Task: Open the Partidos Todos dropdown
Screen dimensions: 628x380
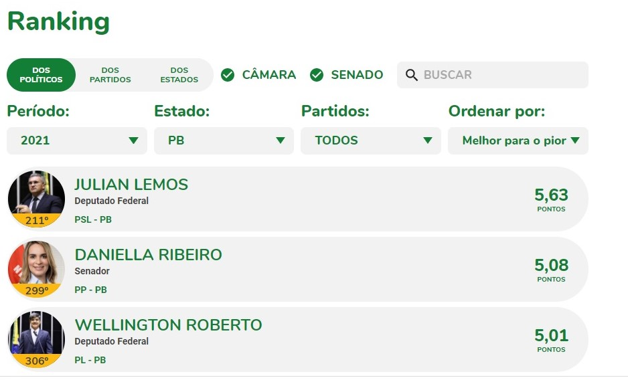Action: point(371,140)
